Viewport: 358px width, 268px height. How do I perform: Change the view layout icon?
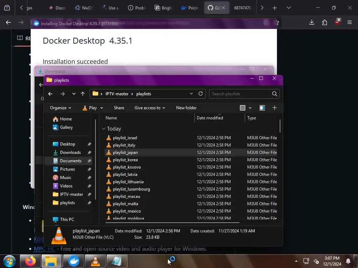[243, 108]
